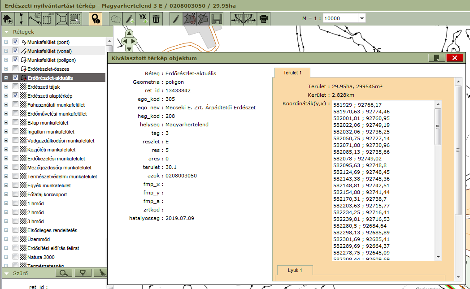Toggle the map object info pin tool
470x289 pixels.
coord(96,19)
